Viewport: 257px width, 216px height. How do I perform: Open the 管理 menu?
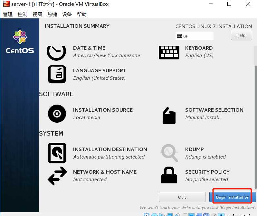click(8, 14)
